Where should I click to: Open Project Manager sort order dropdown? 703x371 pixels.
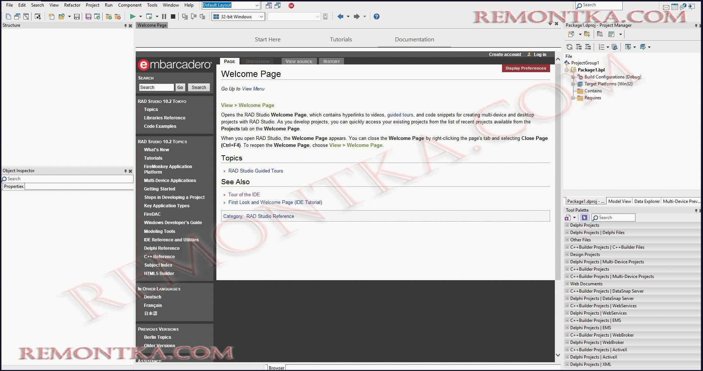click(608, 47)
